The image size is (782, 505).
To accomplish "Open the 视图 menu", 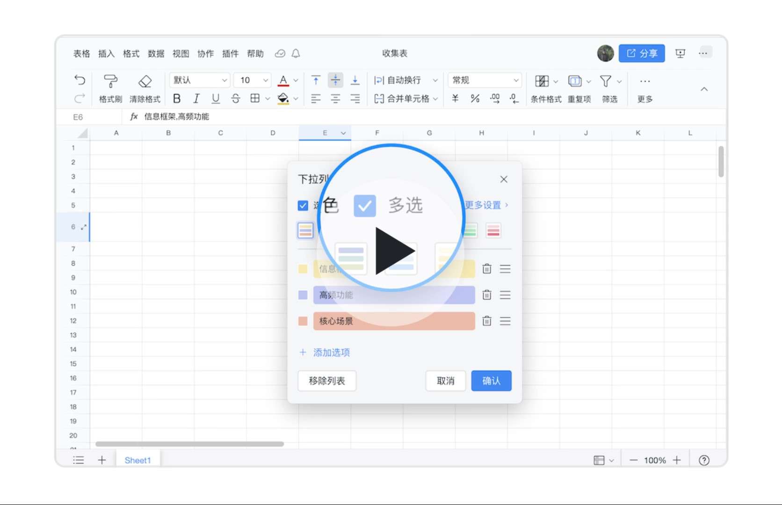I will (181, 54).
